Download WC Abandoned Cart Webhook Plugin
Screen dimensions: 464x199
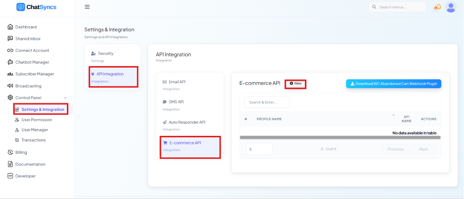pyautogui.click(x=393, y=84)
